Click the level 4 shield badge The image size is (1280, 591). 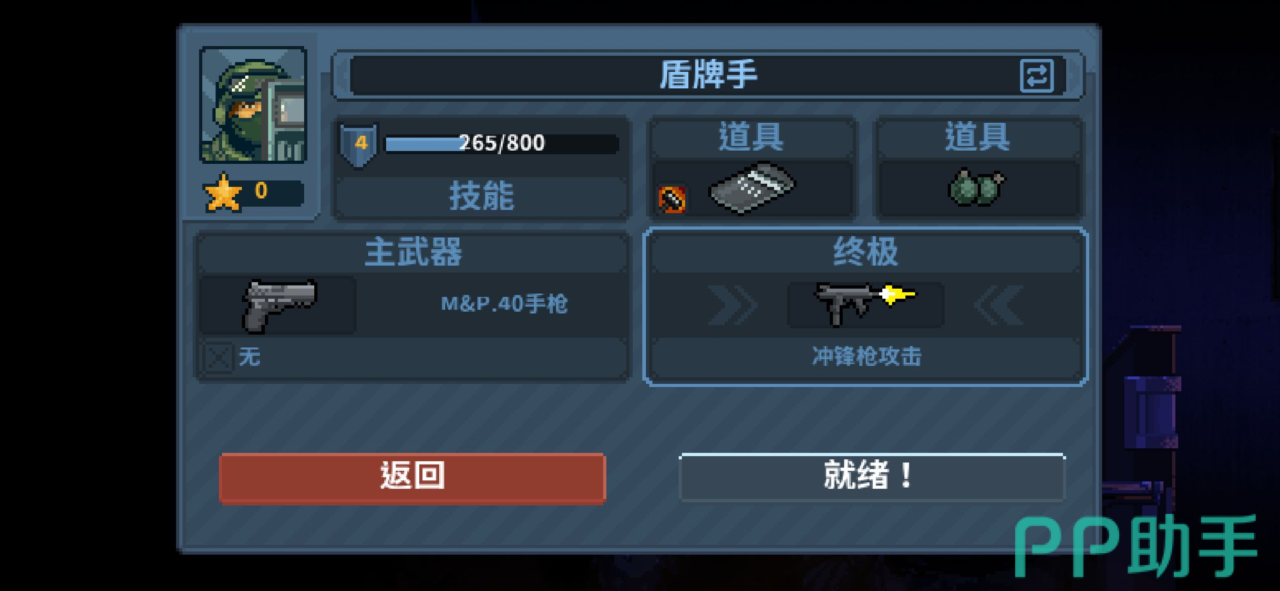point(359,144)
